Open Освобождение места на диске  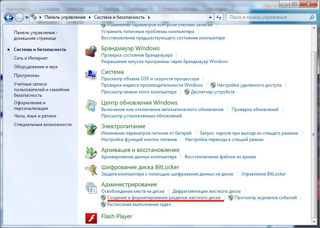coord(133,191)
